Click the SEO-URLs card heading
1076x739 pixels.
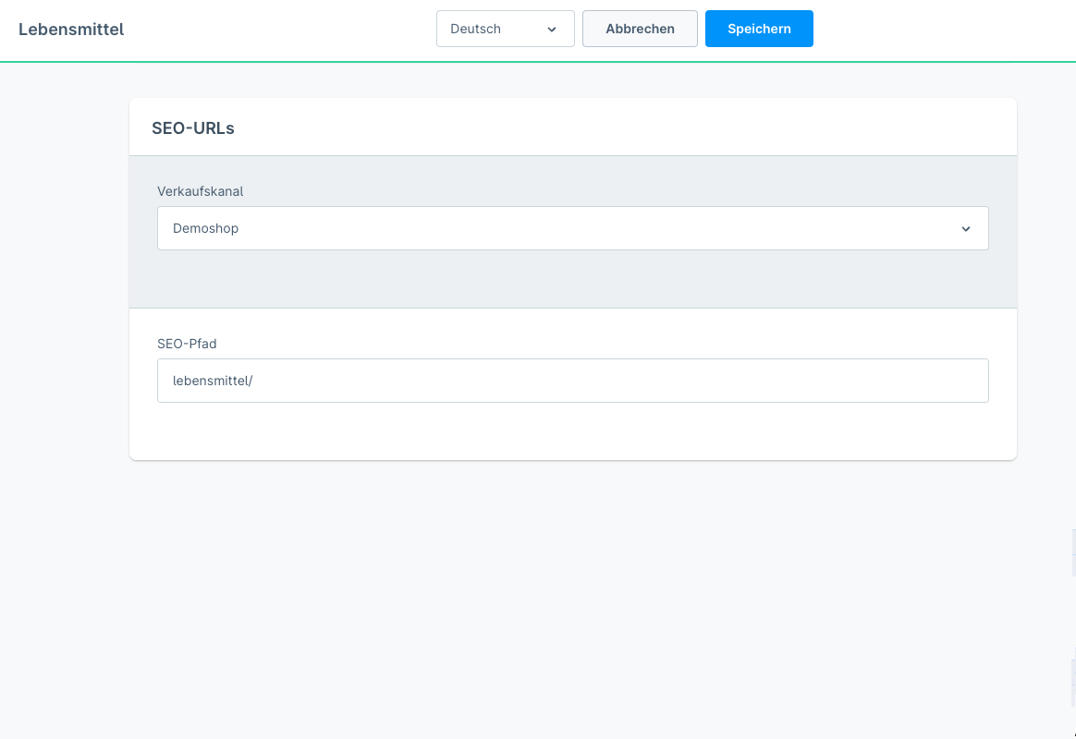(x=193, y=128)
